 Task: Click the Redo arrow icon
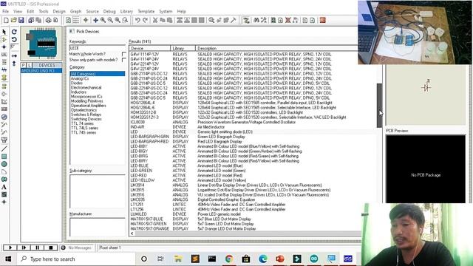[145, 20]
